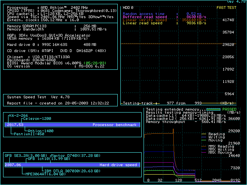Click the Report file creation line
The height and width of the screenshot is (185, 247).
[58, 103]
